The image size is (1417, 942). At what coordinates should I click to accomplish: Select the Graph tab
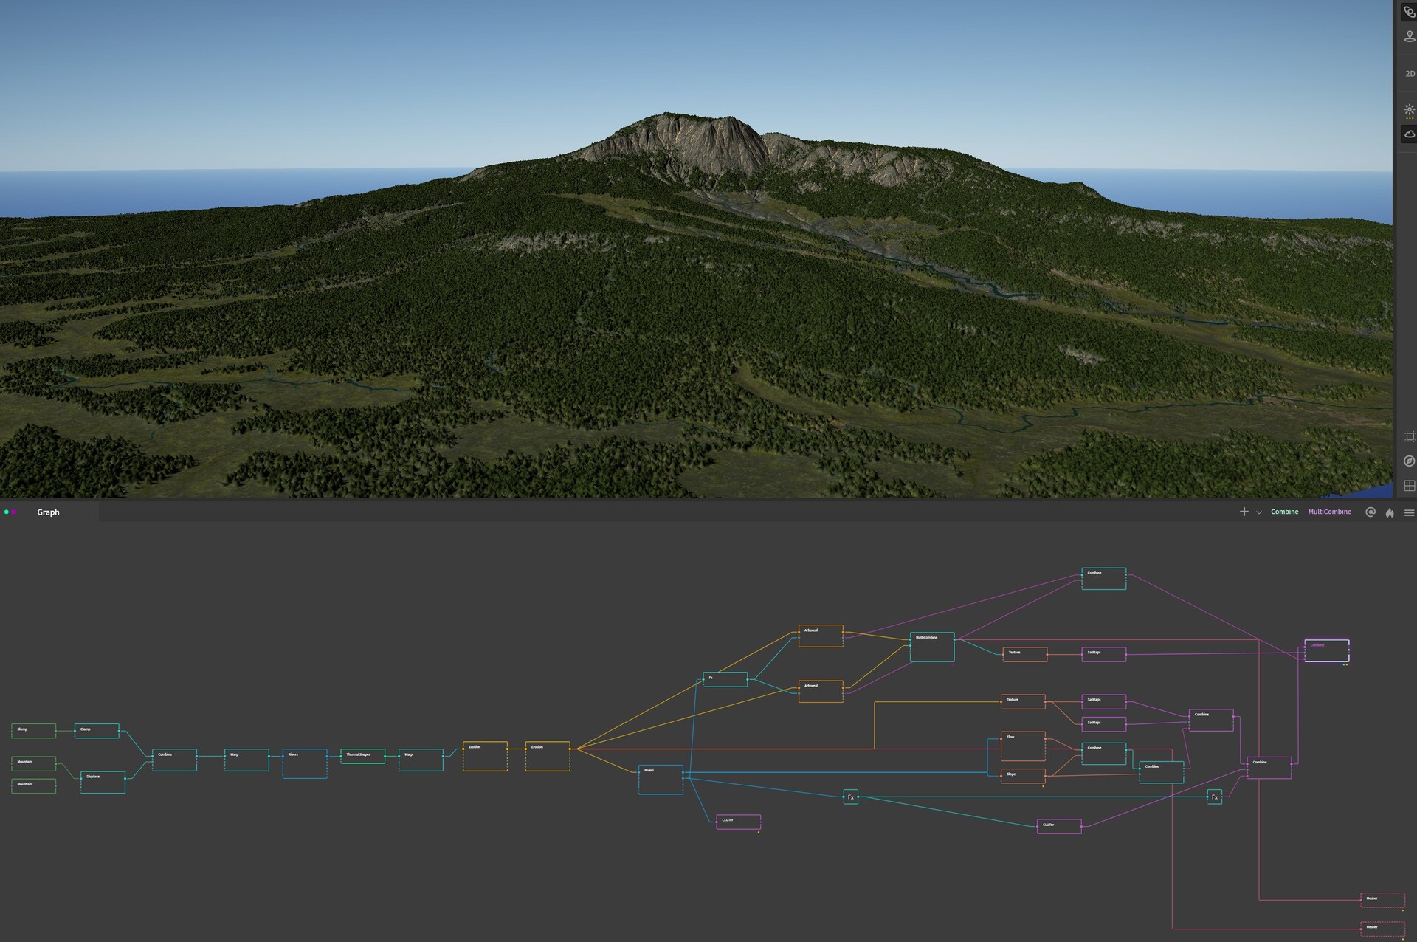(48, 512)
